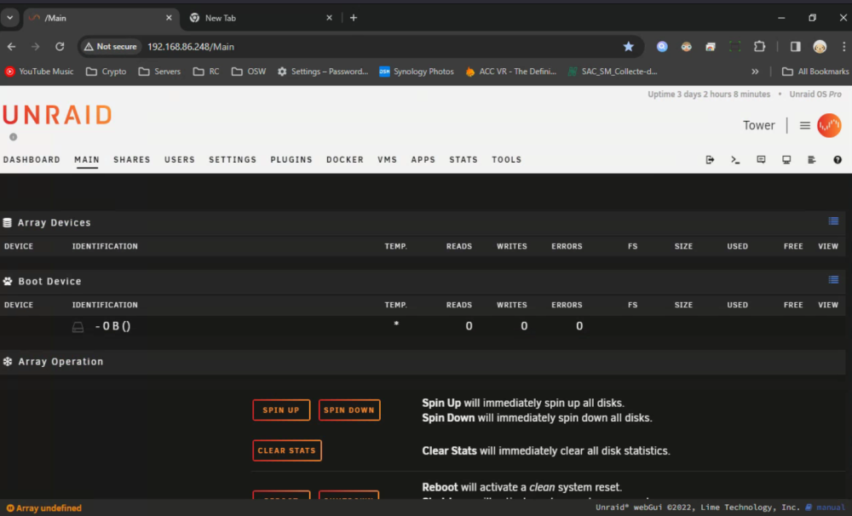The height and width of the screenshot is (516, 852).
Task: Click the Not secure site indicator
Action: point(110,47)
